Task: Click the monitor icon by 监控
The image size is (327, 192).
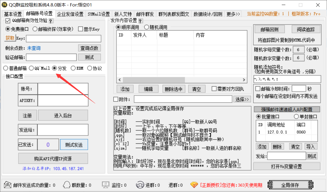Action: click(105, 185)
